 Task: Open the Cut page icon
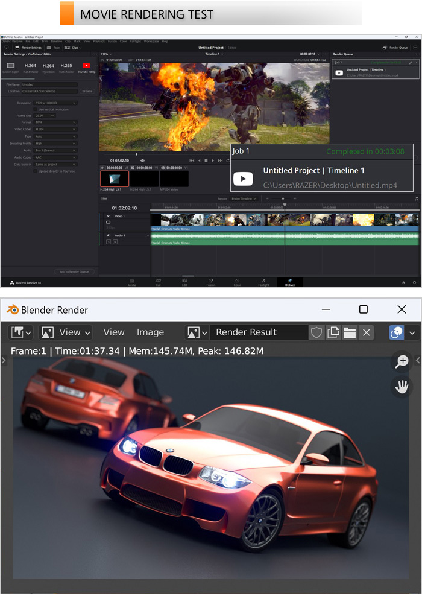pyautogui.click(x=159, y=282)
